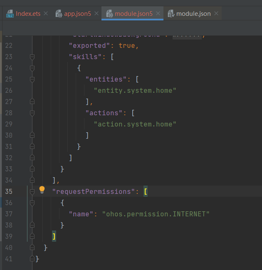This screenshot has width=262, height=270.
Task: Click the fold end marker at line 40
Action: [32, 248]
